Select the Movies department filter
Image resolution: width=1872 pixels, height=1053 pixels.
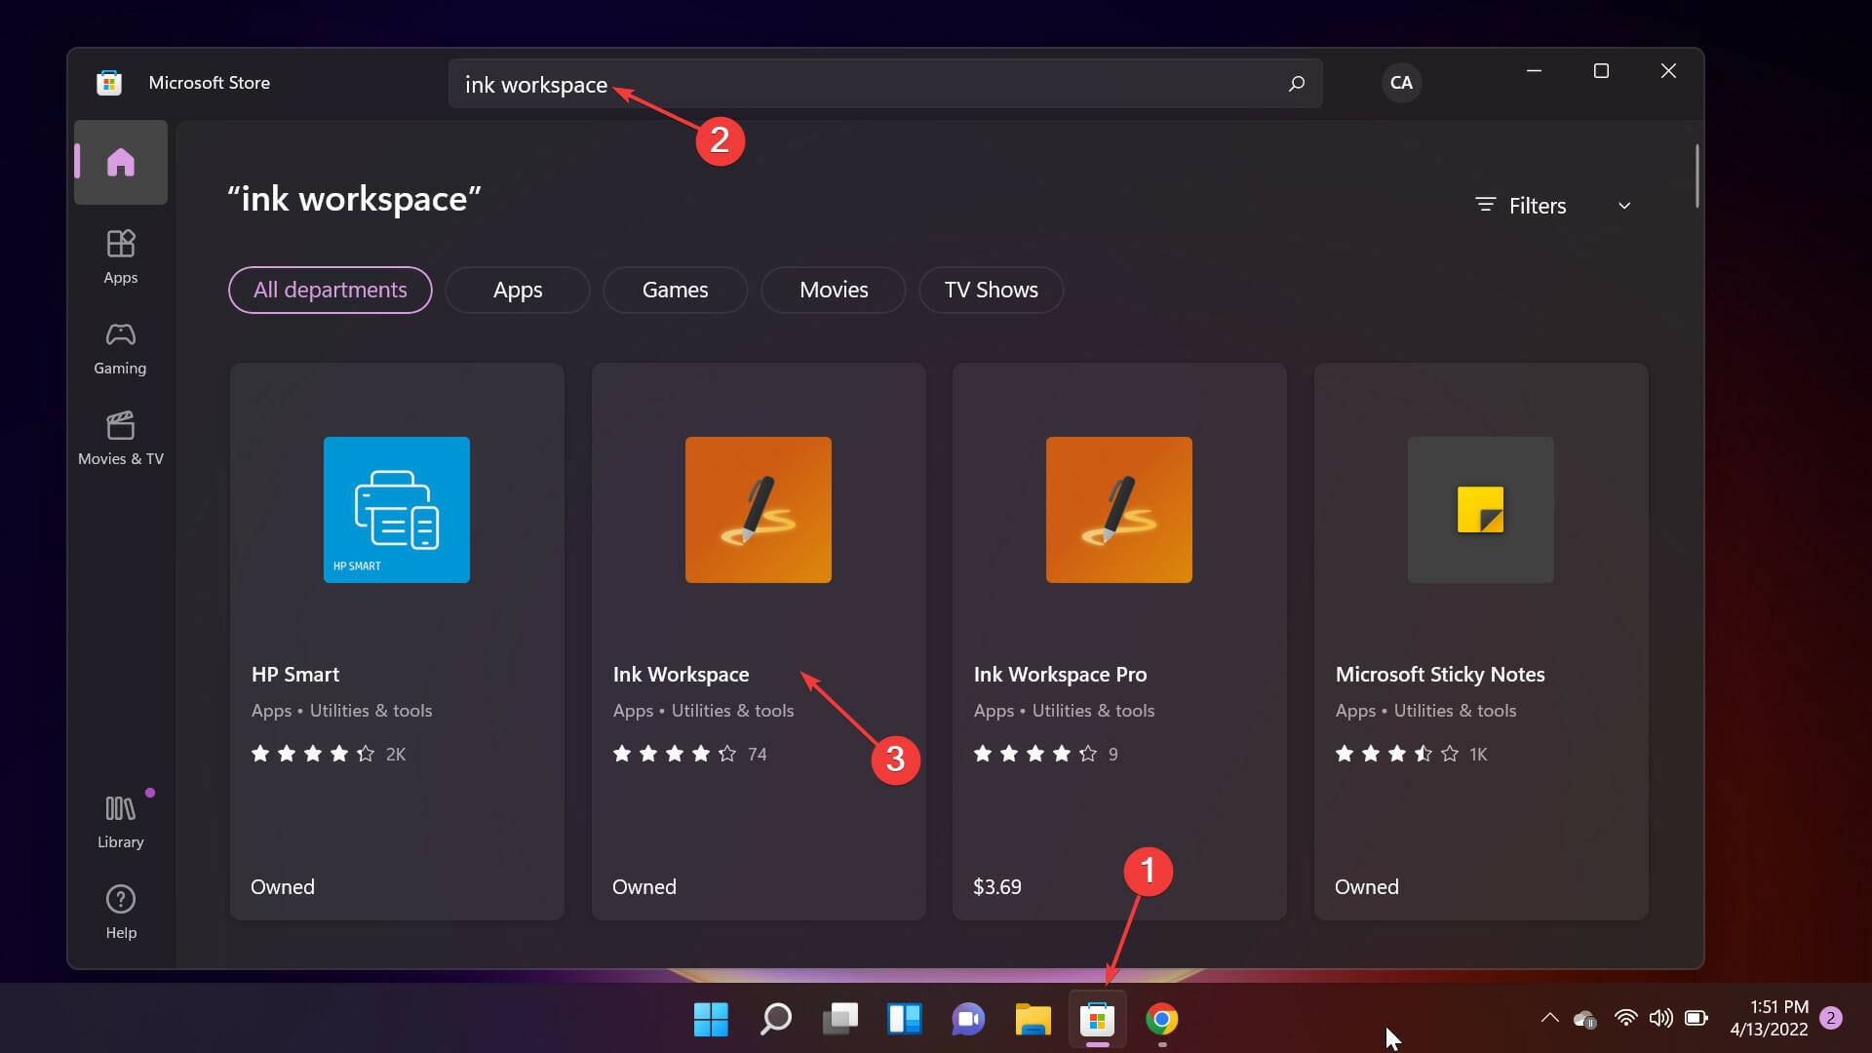coord(833,290)
